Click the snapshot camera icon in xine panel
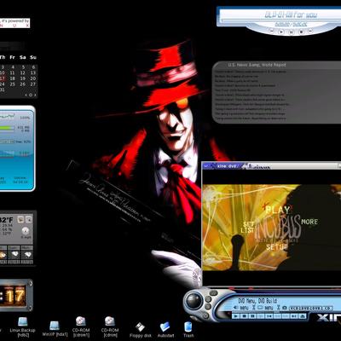The image size is (341, 341). tap(285, 308)
